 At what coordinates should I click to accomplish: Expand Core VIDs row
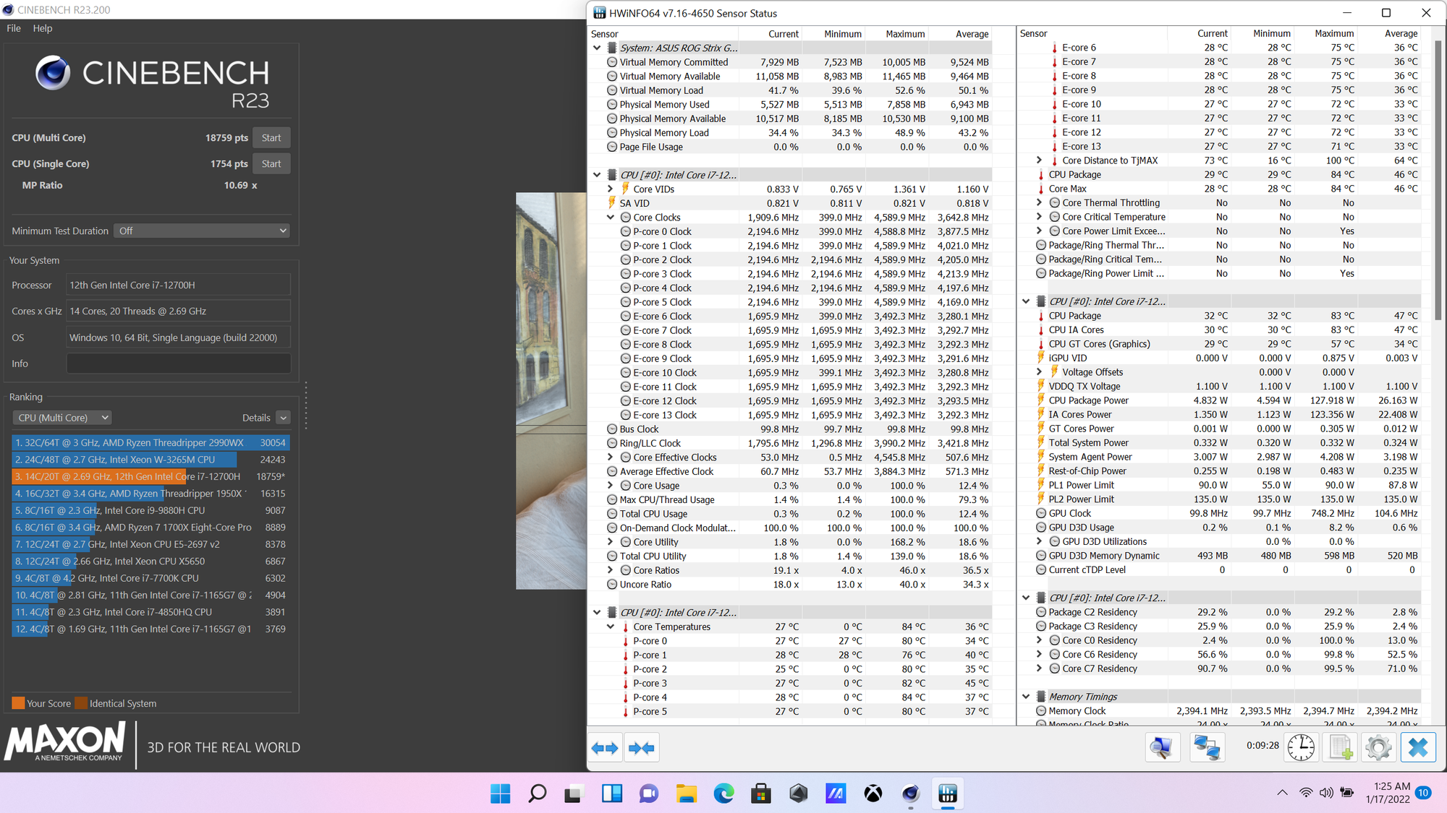pos(610,189)
